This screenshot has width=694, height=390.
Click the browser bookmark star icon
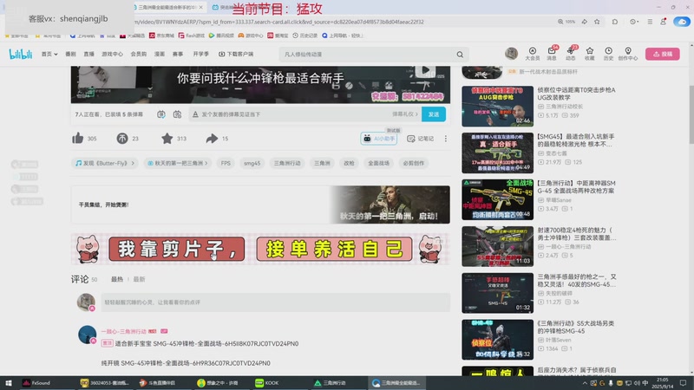(x=597, y=22)
